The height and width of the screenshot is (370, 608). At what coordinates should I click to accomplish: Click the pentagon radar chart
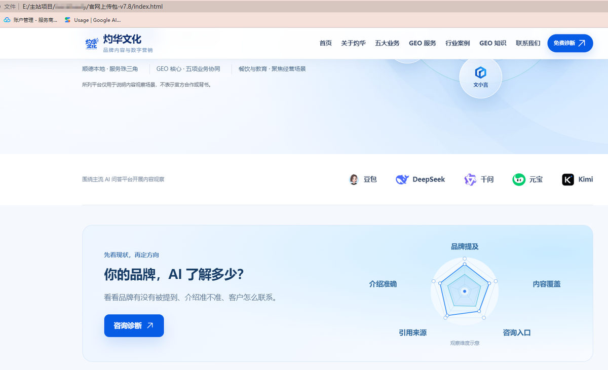click(465, 291)
